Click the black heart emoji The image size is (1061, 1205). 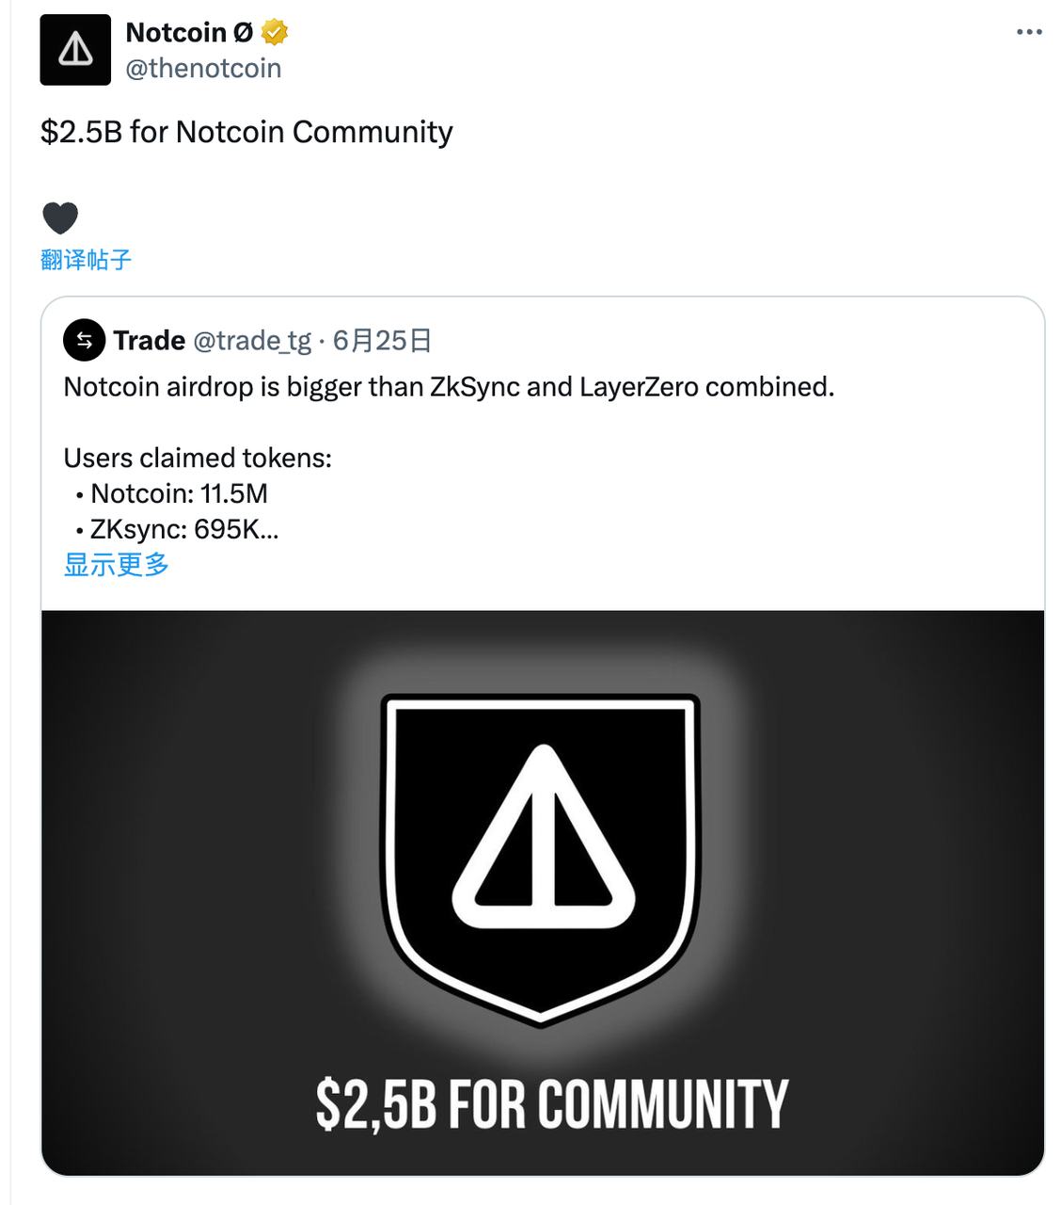coord(60,217)
